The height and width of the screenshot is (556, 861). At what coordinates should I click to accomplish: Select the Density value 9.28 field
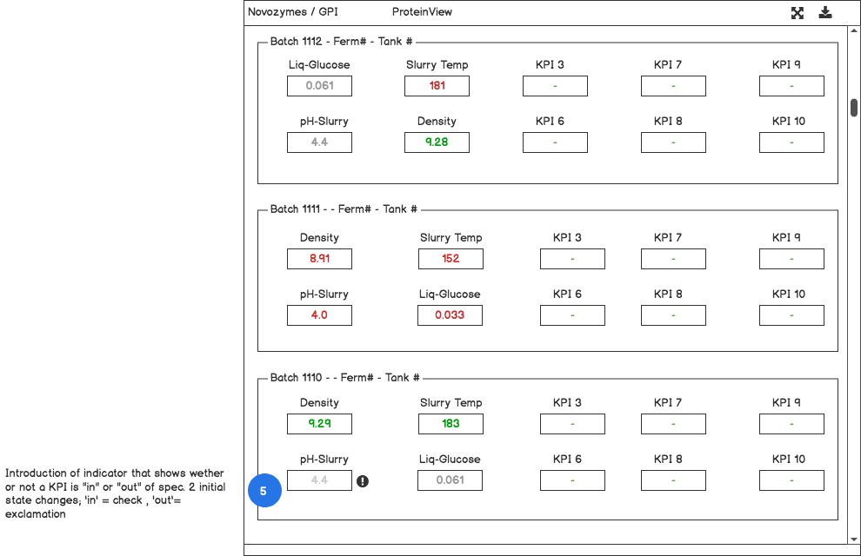437,142
